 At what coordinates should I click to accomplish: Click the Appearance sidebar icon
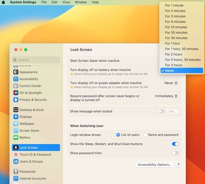coord(16,72)
